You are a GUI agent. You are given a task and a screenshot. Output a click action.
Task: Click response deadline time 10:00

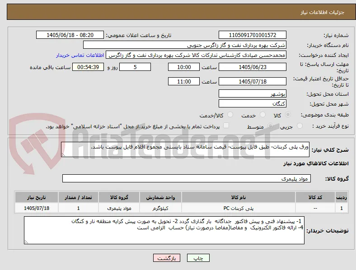(x=184, y=67)
